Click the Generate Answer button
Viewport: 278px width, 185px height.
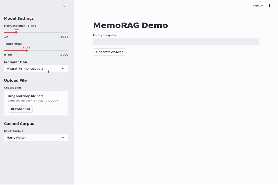pyautogui.click(x=109, y=52)
